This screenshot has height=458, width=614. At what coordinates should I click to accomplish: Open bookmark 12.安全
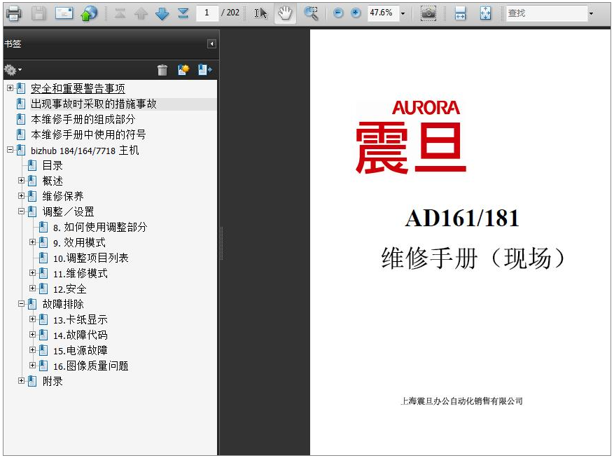(70, 289)
